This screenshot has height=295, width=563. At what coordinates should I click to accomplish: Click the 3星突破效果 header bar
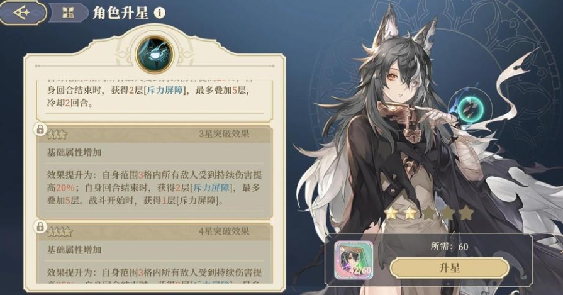click(x=155, y=134)
